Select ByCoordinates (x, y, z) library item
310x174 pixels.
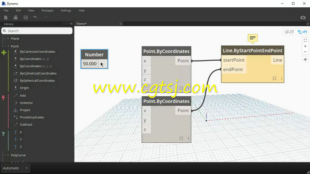(x=36, y=66)
